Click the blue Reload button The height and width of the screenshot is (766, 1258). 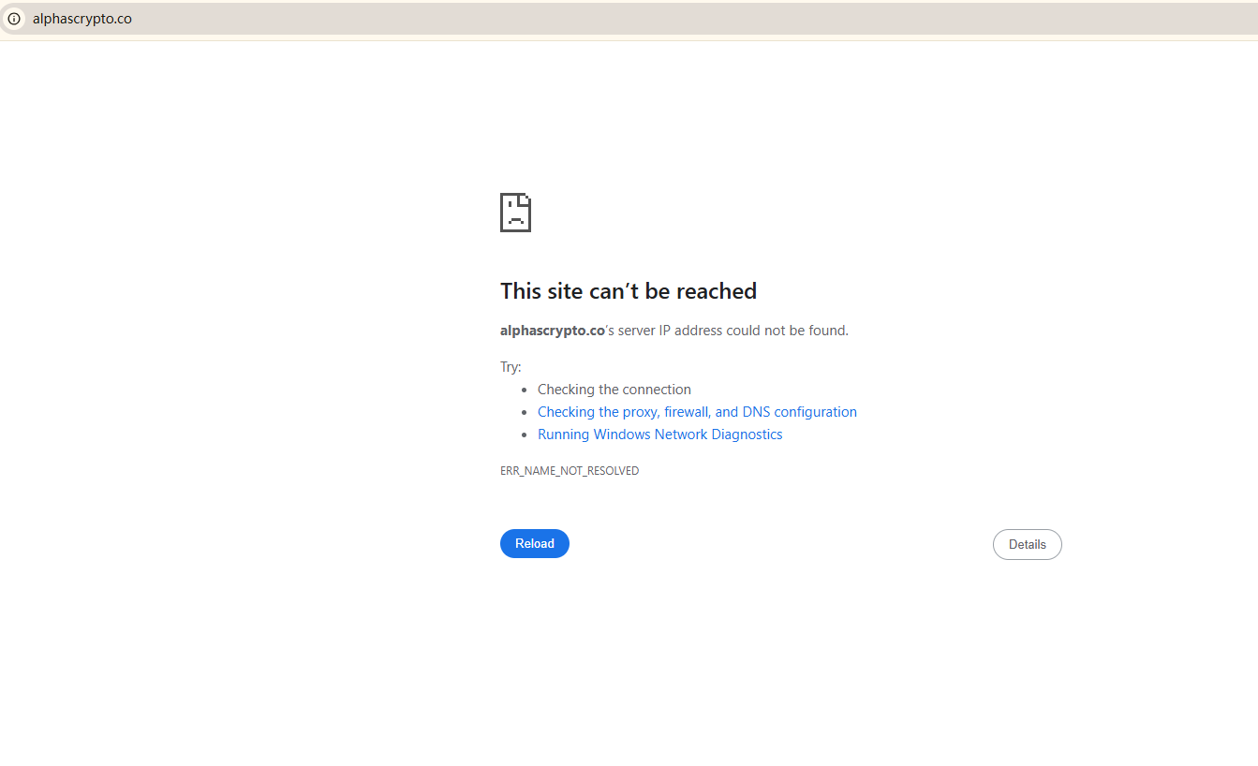(535, 543)
